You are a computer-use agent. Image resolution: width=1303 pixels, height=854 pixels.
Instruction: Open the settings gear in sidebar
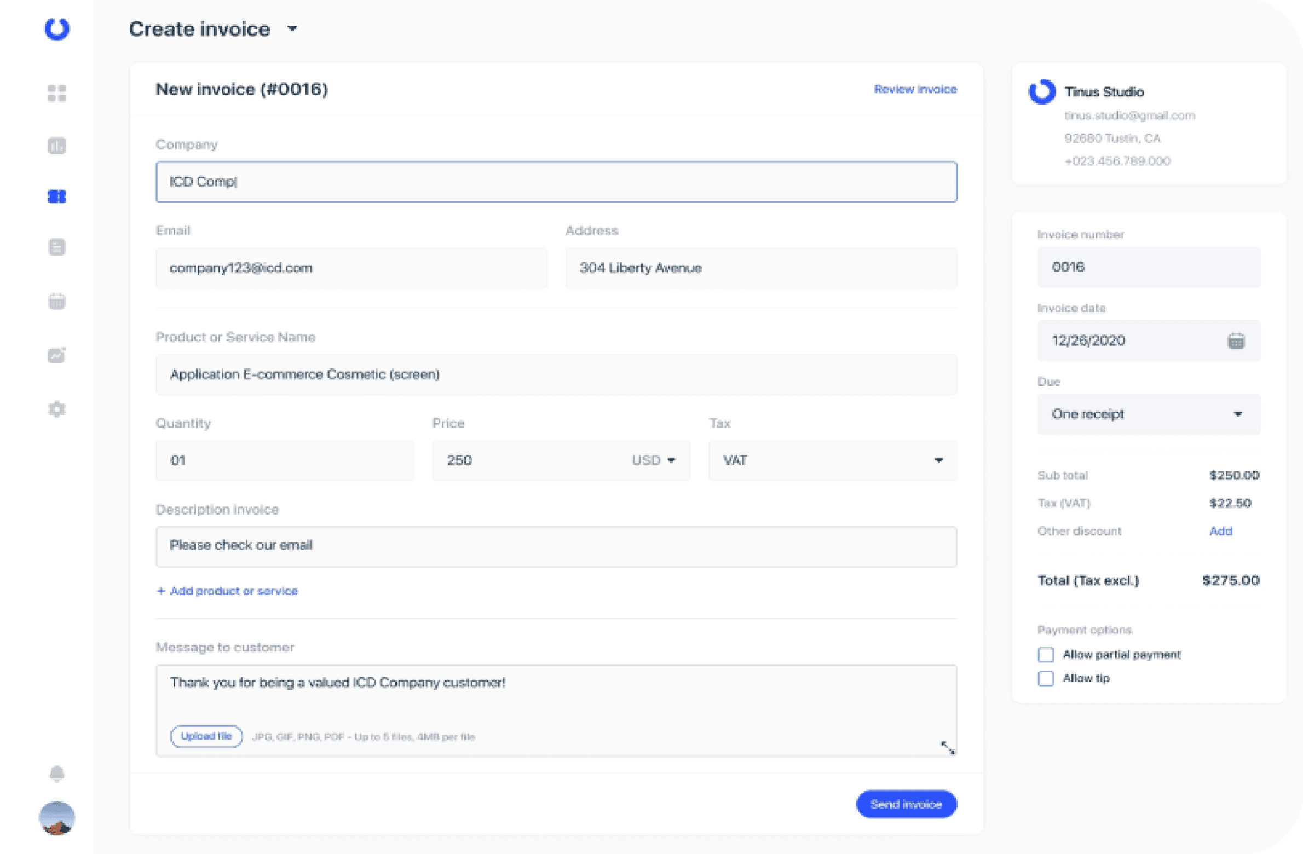pyautogui.click(x=57, y=409)
